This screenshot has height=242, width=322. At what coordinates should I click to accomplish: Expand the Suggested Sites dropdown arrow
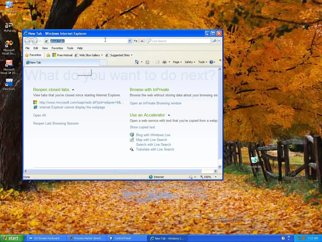(x=132, y=55)
